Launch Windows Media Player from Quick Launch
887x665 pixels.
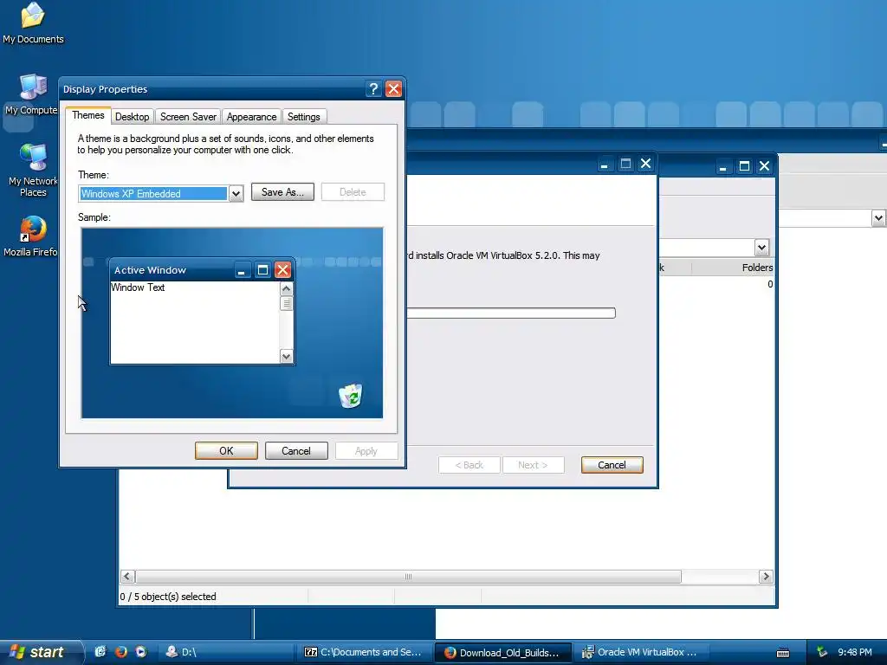coord(141,651)
